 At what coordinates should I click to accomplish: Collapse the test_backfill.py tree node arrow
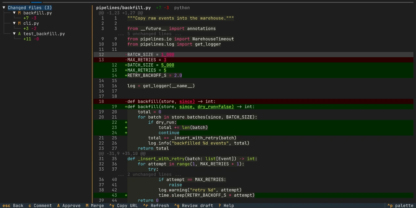pyautogui.click(x=14, y=34)
